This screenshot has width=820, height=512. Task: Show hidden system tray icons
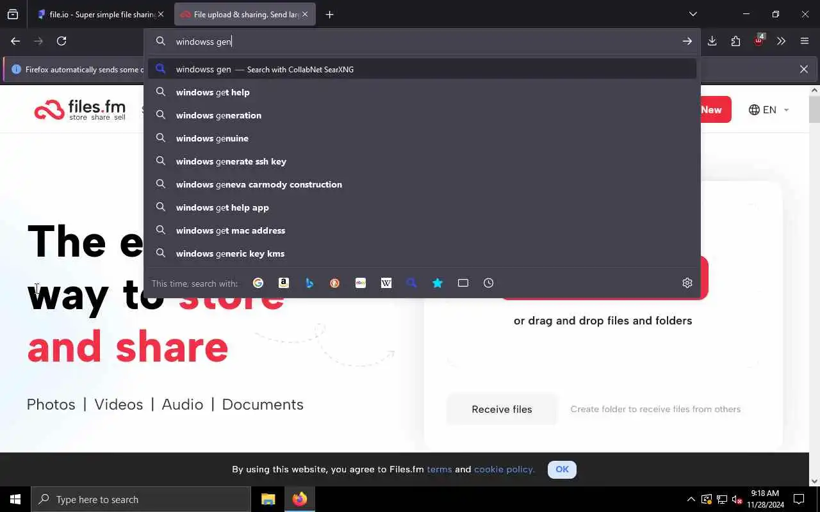(x=691, y=499)
